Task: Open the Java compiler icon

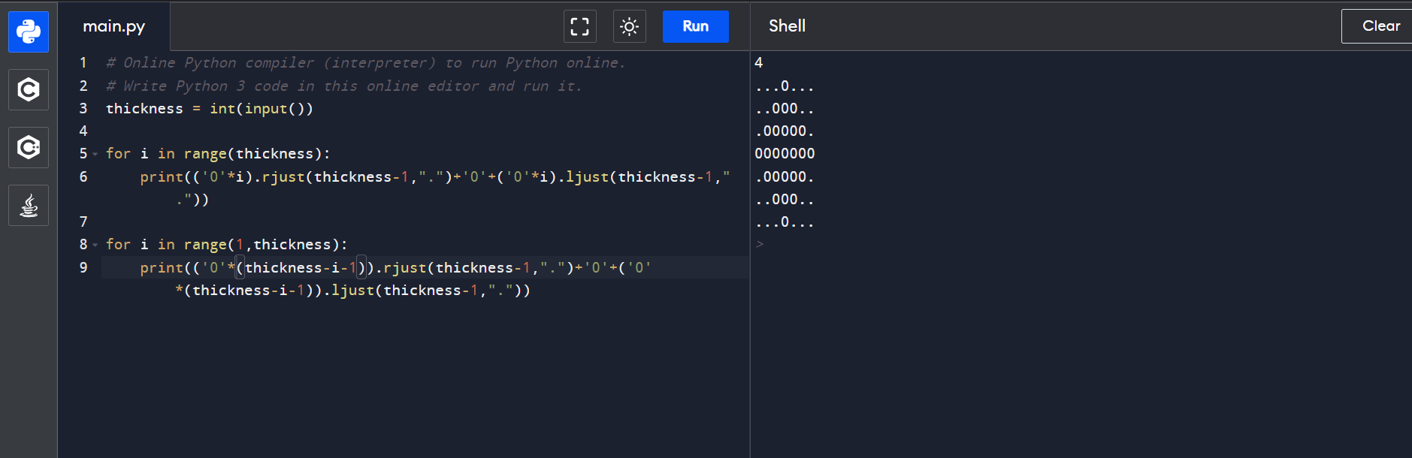Action: tap(29, 206)
